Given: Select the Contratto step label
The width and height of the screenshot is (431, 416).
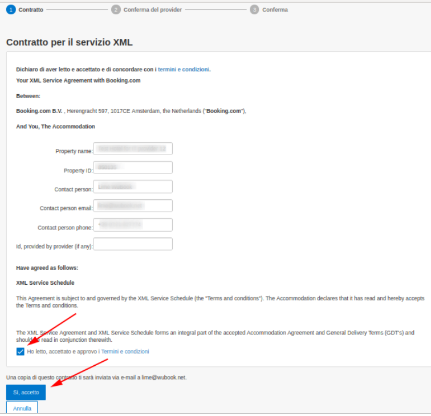Looking at the screenshot, I should [x=31, y=10].
